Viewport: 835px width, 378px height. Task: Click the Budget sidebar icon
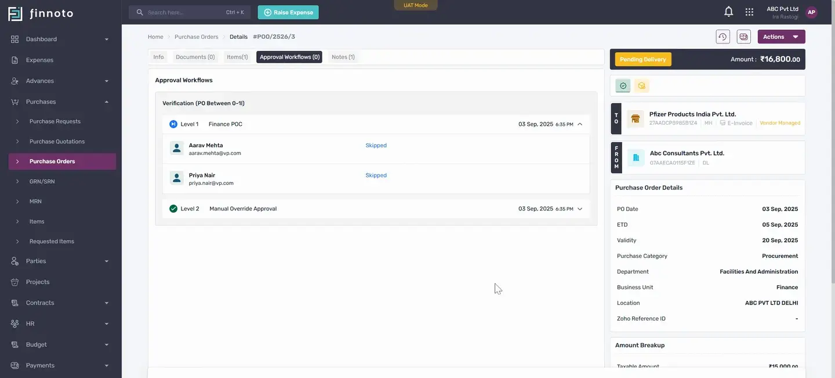(15, 344)
